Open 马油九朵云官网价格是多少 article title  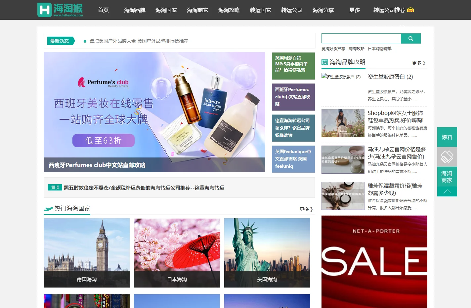point(397,153)
